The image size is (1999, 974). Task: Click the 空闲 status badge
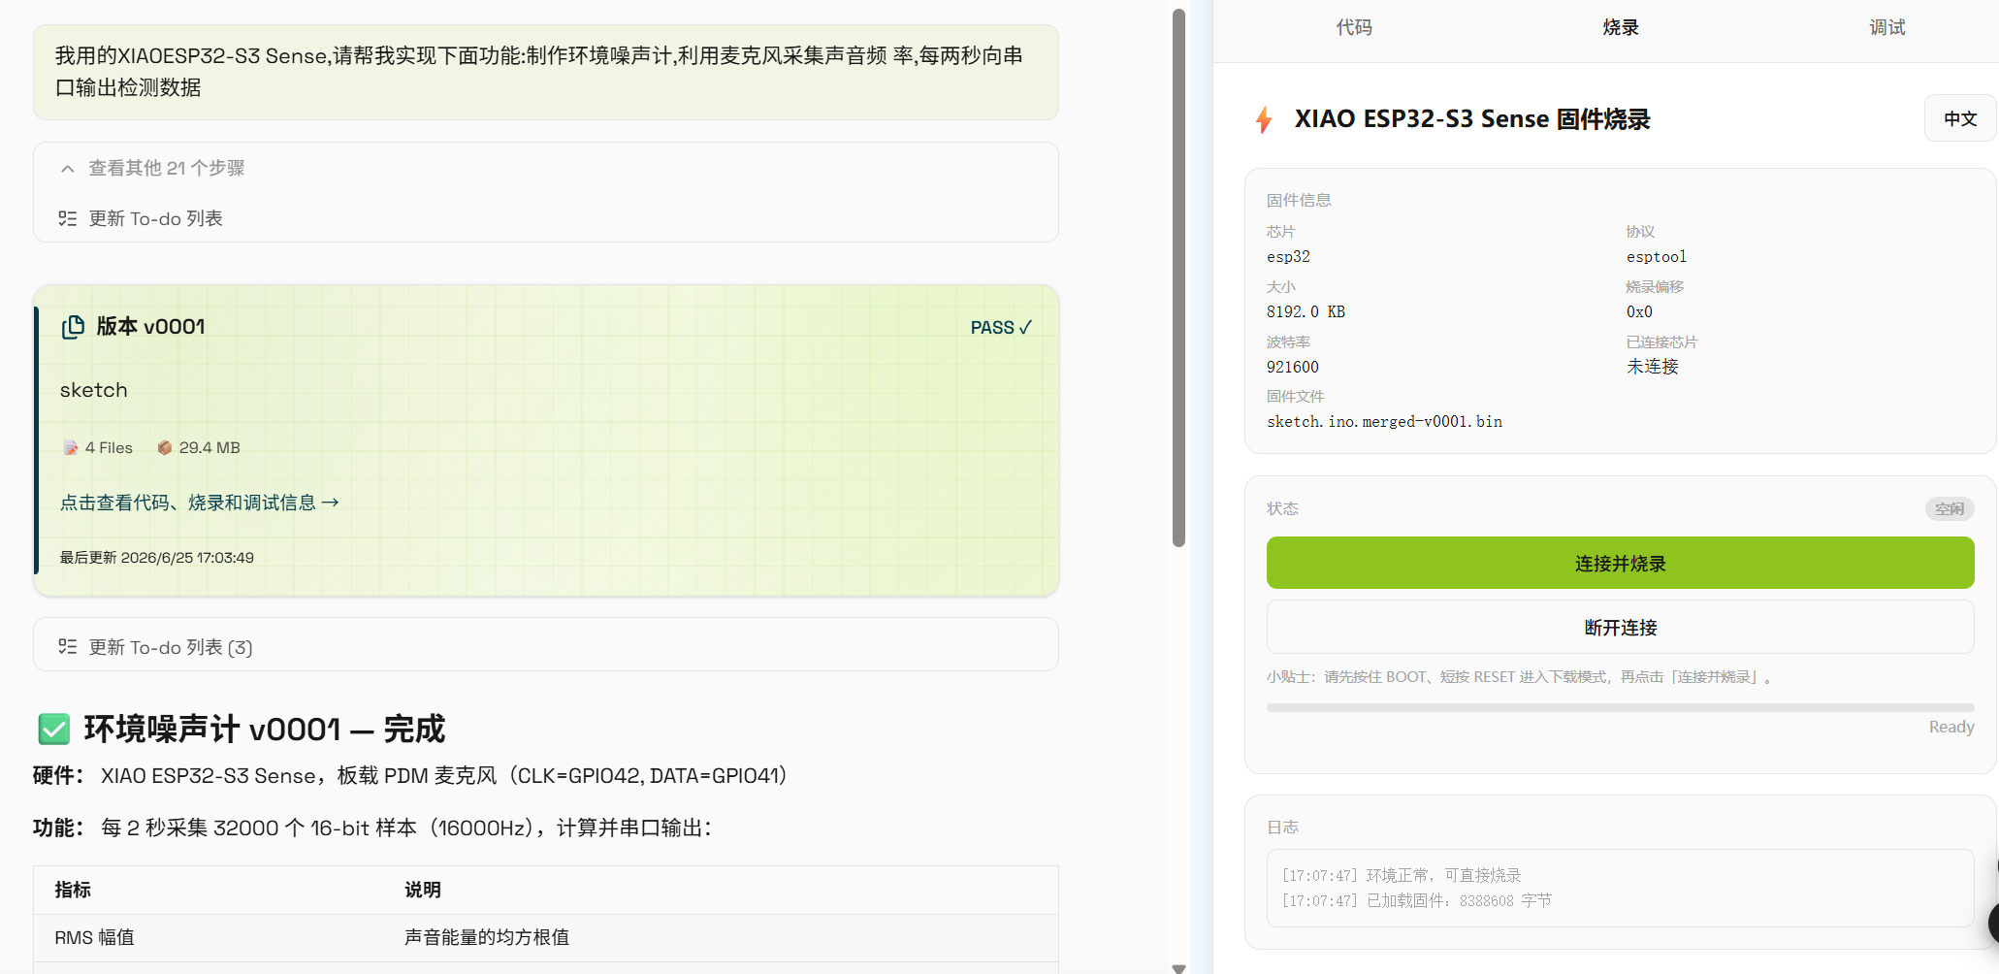click(x=1949, y=508)
